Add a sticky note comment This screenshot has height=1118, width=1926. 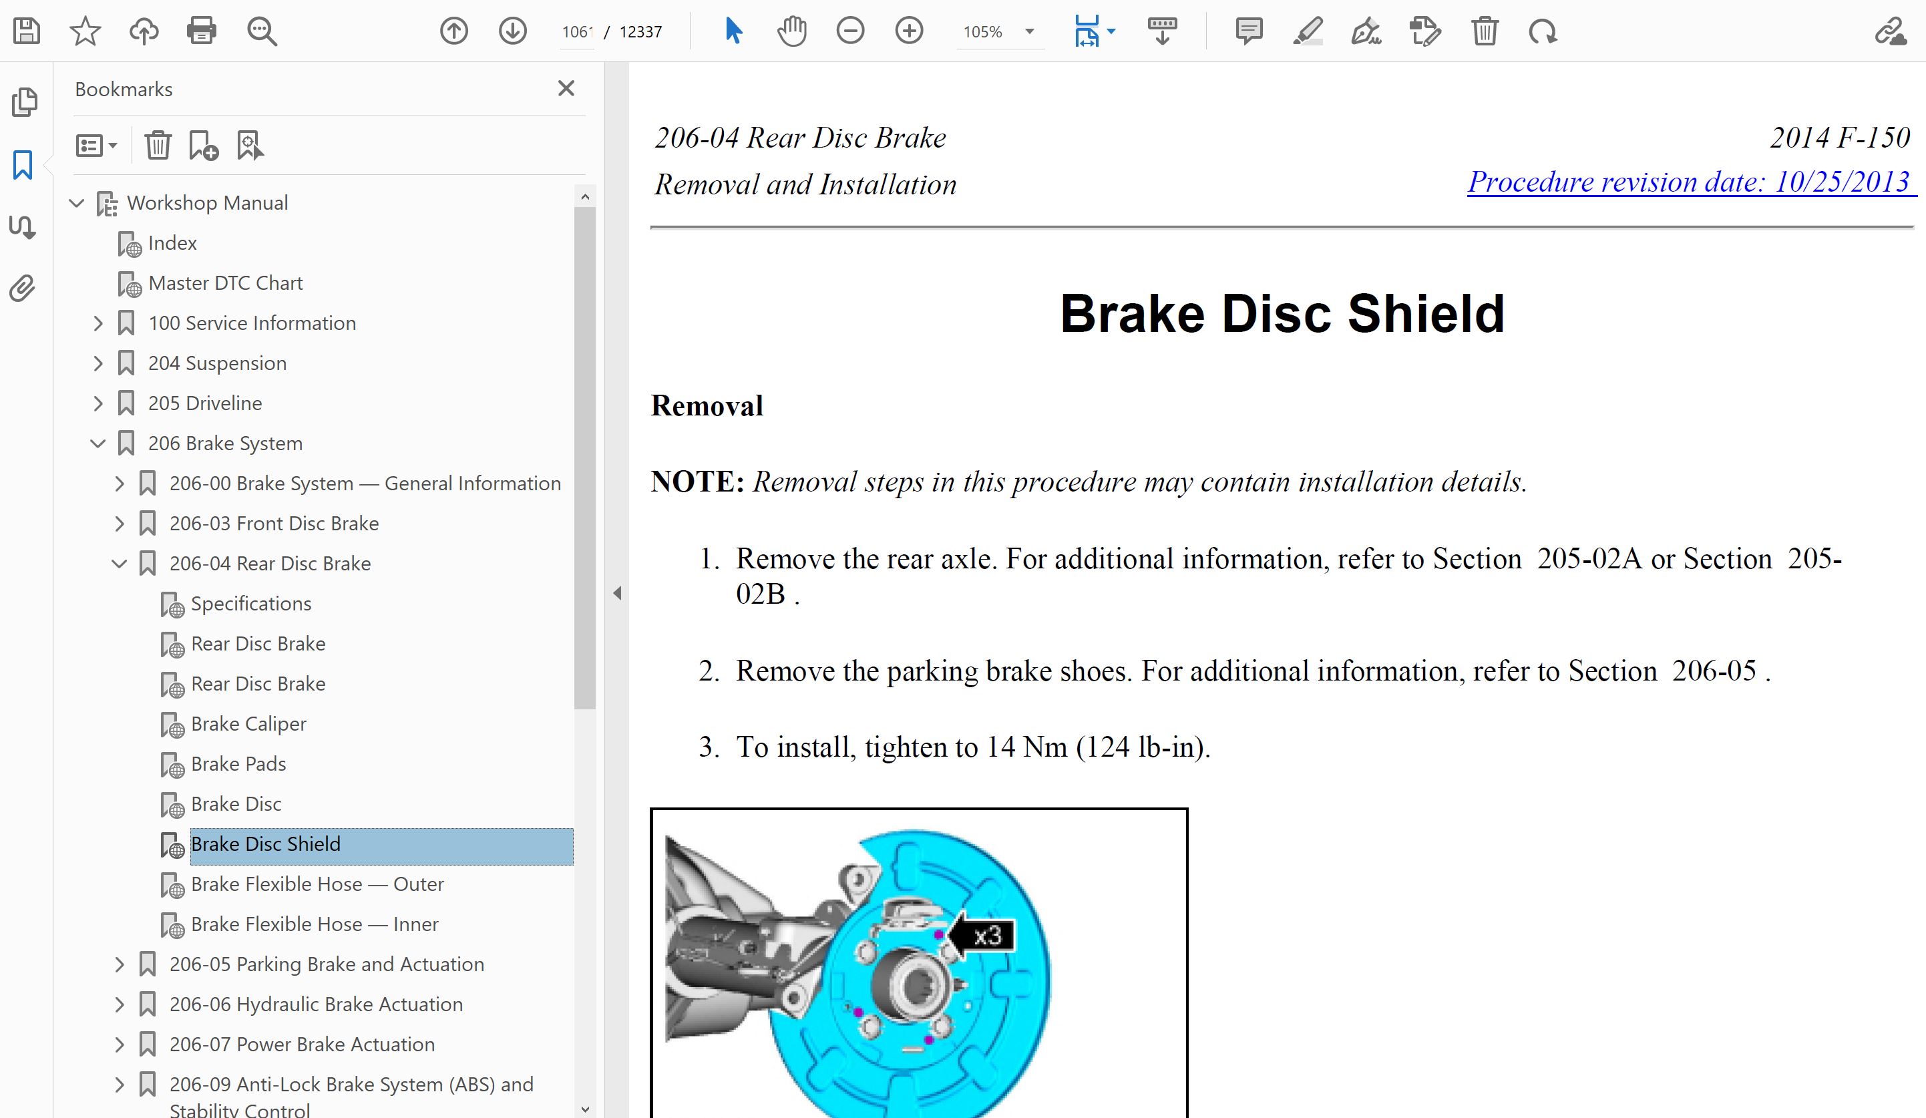[x=1248, y=31]
